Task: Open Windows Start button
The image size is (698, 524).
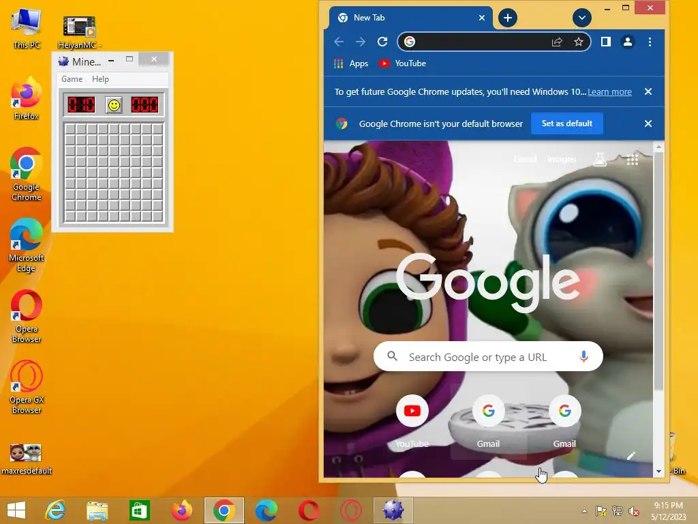Action: (x=16, y=510)
